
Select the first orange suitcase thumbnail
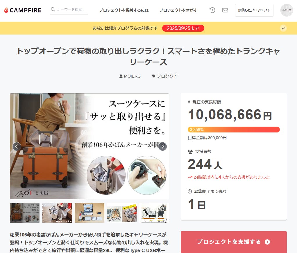[x=25, y=213]
